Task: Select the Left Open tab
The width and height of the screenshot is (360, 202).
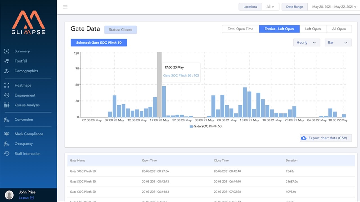Action: tap(313, 29)
